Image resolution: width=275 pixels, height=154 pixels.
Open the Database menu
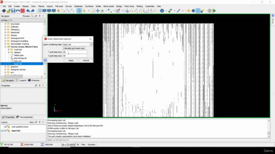tap(78, 6)
